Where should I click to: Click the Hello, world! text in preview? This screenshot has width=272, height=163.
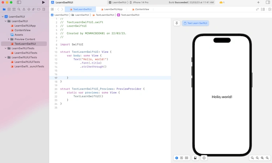(222, 97)
